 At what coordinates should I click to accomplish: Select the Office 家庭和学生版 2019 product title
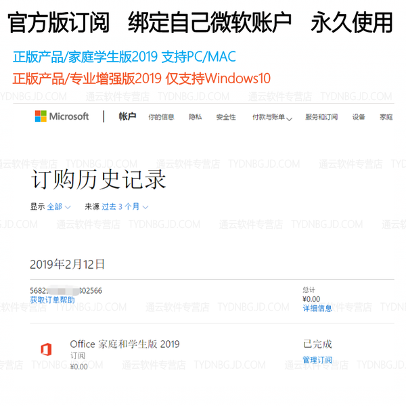pyautogui.click(x=125, y=344)
